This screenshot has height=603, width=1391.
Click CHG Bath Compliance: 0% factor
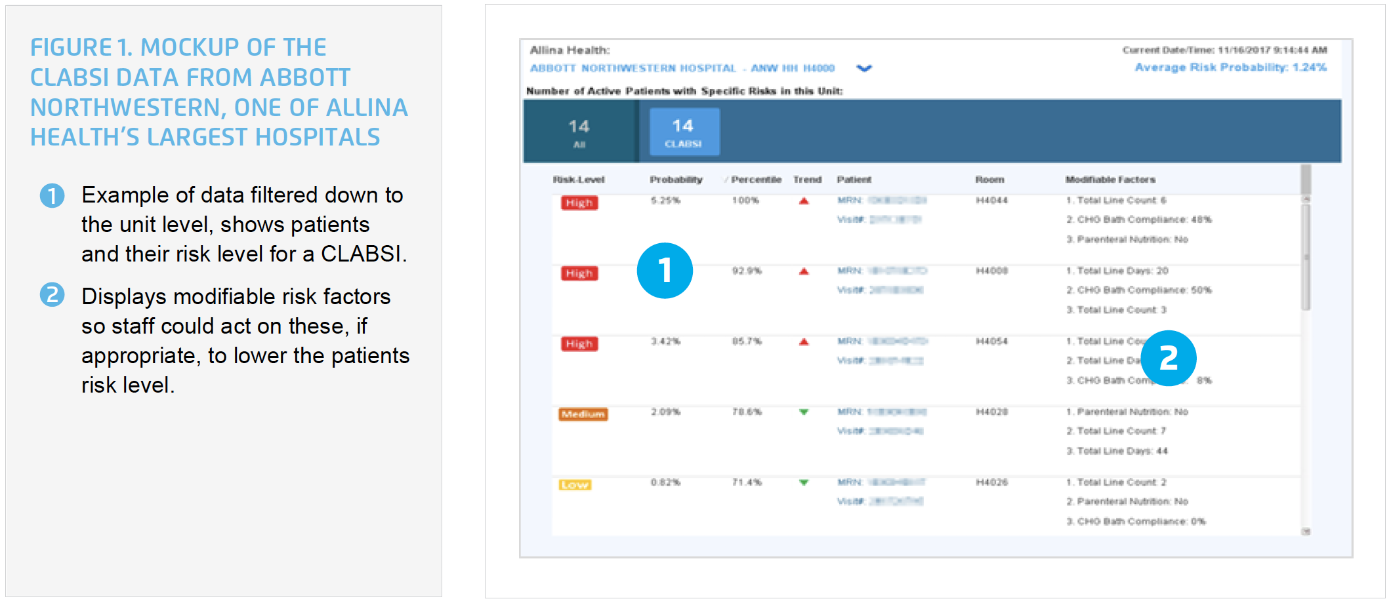tap(1136, 522)
